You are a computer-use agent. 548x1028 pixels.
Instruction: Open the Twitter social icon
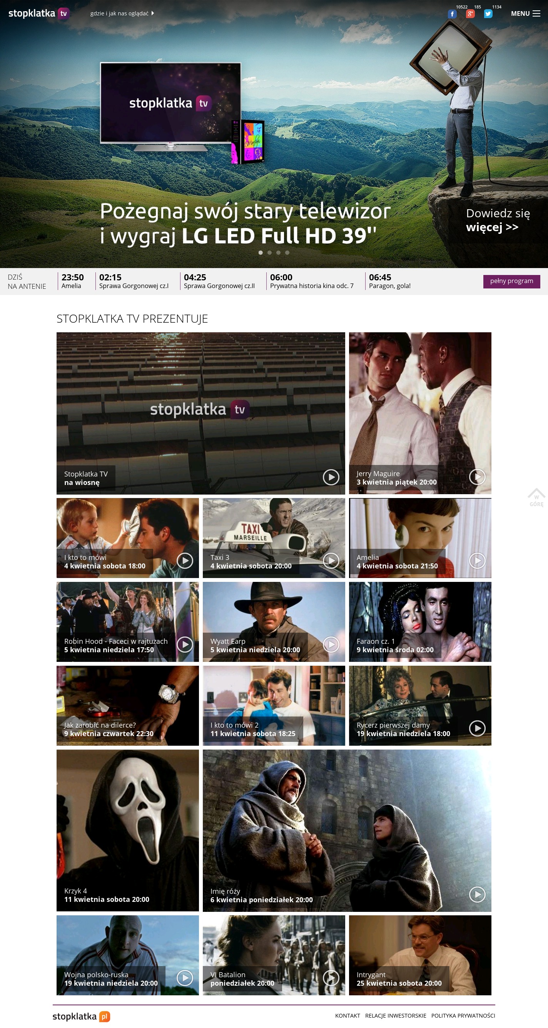click(488, 14)
